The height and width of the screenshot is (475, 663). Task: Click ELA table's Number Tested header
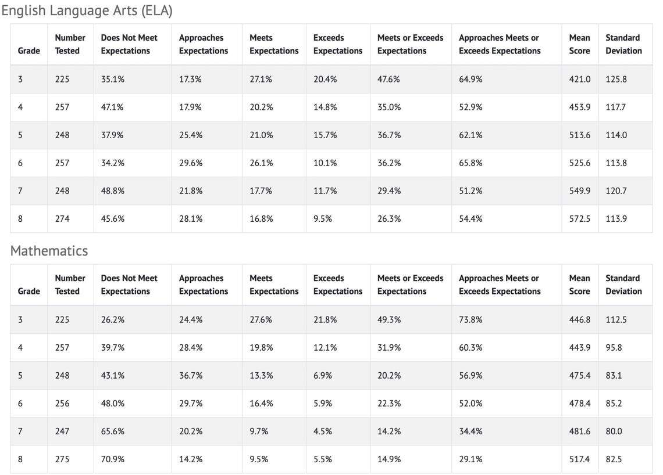[70, 44]
